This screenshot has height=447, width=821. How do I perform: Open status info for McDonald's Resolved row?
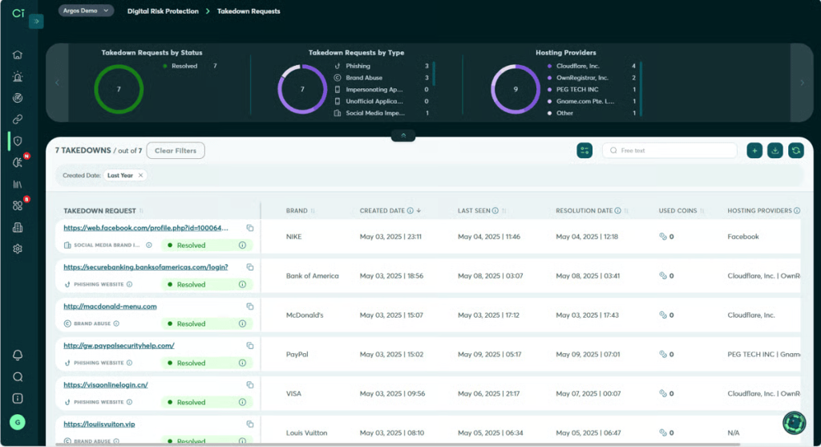(x=242, y=324)
